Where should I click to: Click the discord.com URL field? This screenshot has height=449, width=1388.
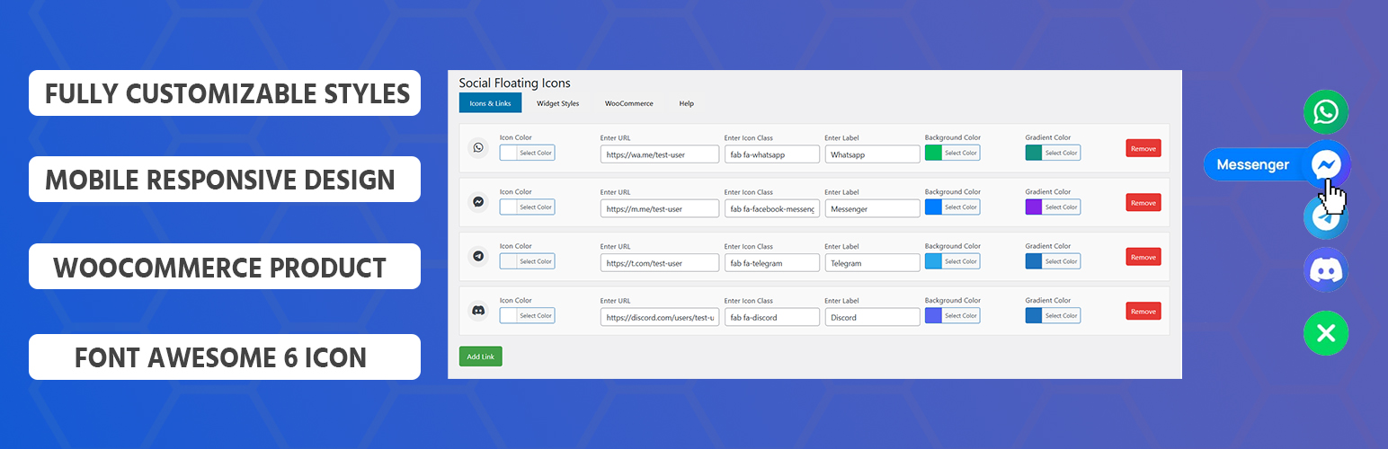point(660,317)
